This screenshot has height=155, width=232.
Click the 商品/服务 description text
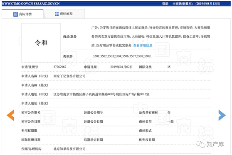click(x=151, y=36)
